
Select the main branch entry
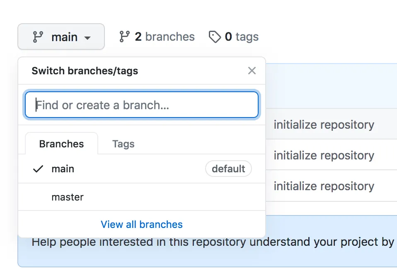point(63,169)
